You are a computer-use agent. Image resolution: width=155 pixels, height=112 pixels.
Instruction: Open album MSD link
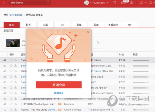tap(91, 104)
